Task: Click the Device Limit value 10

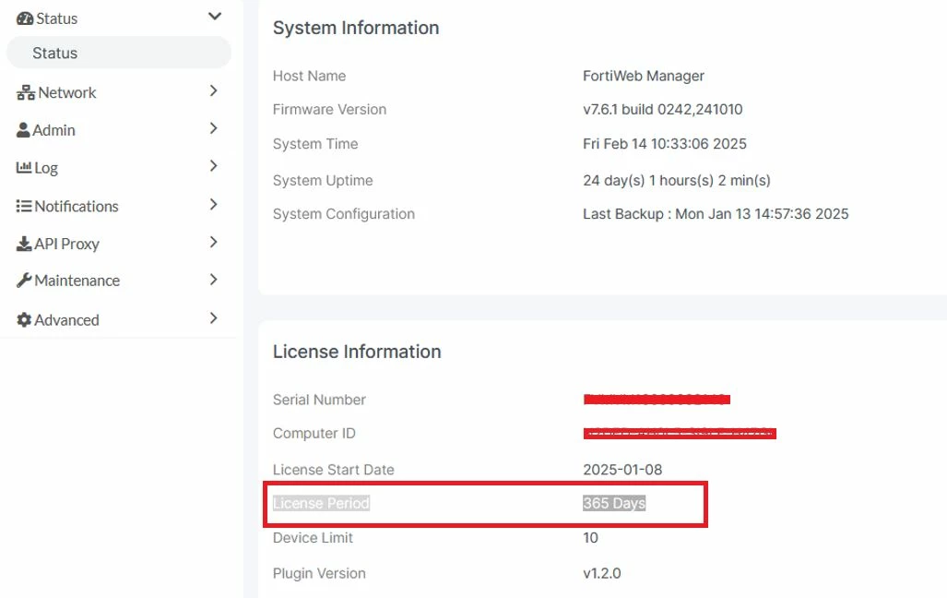Action: [591, 537]
